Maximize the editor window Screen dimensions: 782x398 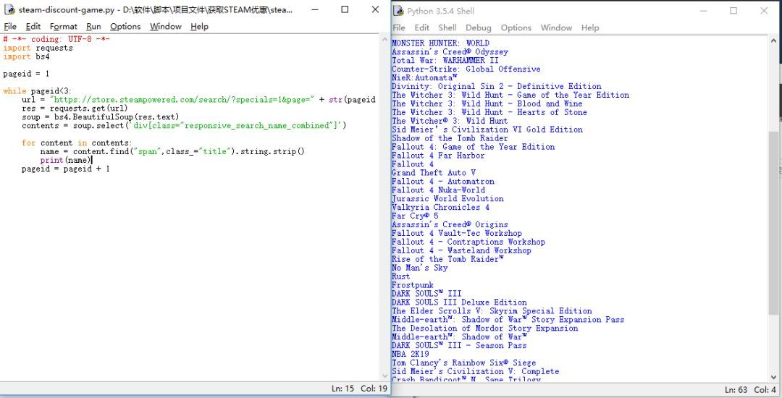(x=345, y=9)
